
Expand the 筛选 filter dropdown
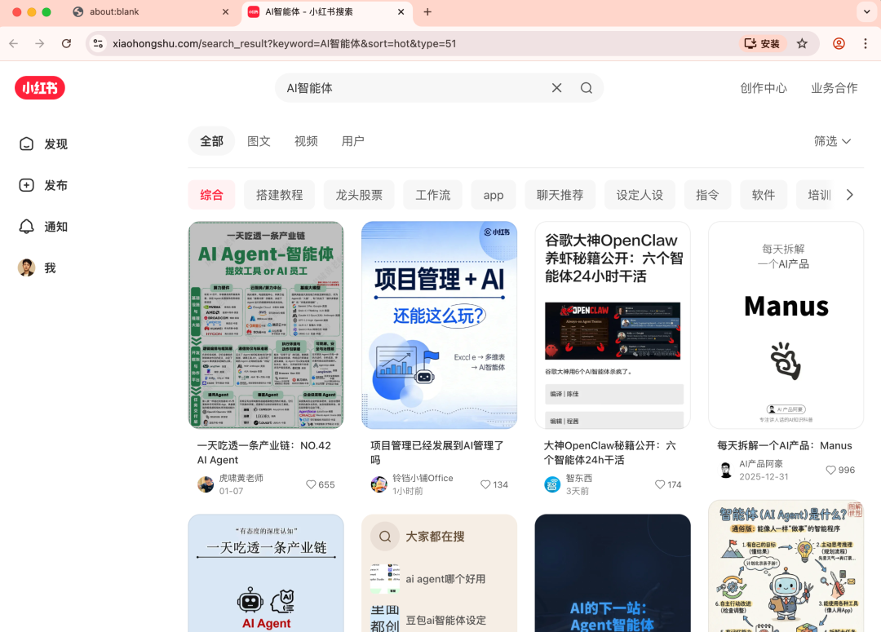click(832, 141)
